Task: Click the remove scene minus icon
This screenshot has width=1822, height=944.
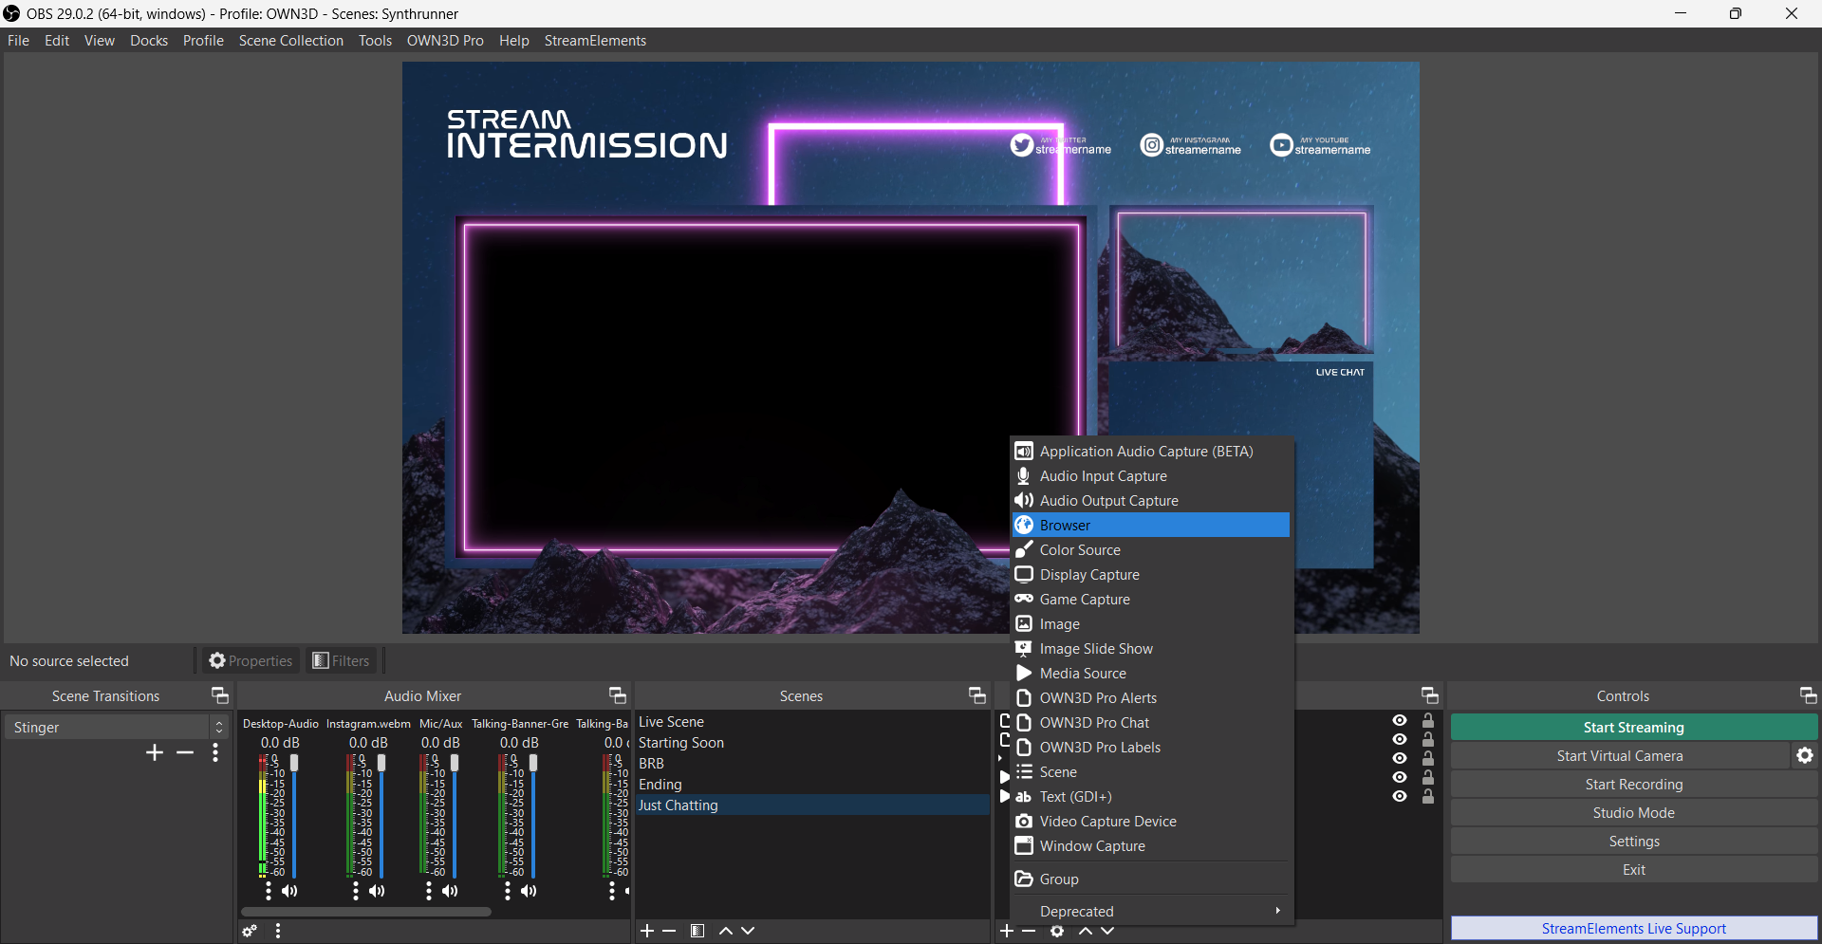Action: coord(669,931)
